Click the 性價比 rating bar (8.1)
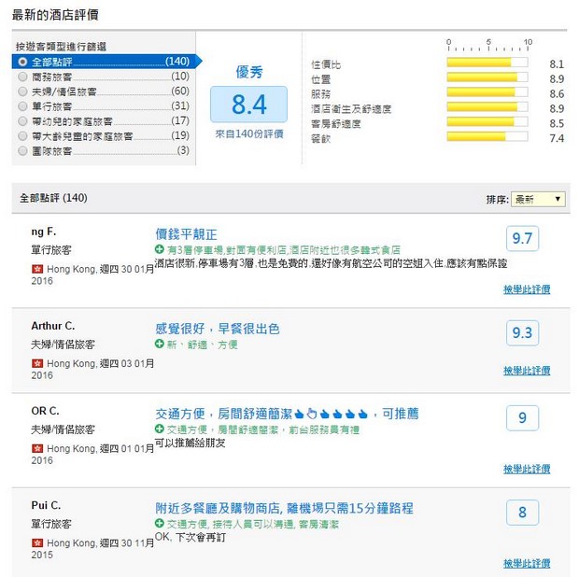 (487, 62)
